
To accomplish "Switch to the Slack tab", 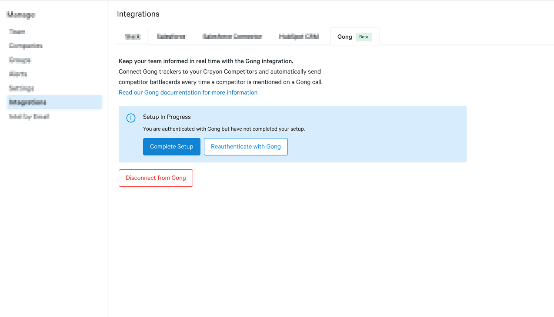I will pos(133,37).
